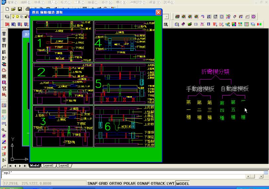Open the 編輯(E) menu
The image size is (269, 189).
[26, 2]
